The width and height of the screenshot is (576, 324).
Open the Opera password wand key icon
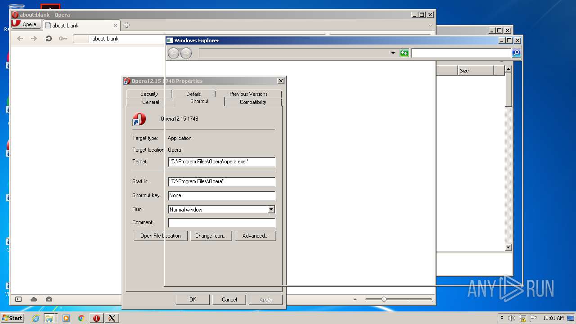tap(63, 39)
